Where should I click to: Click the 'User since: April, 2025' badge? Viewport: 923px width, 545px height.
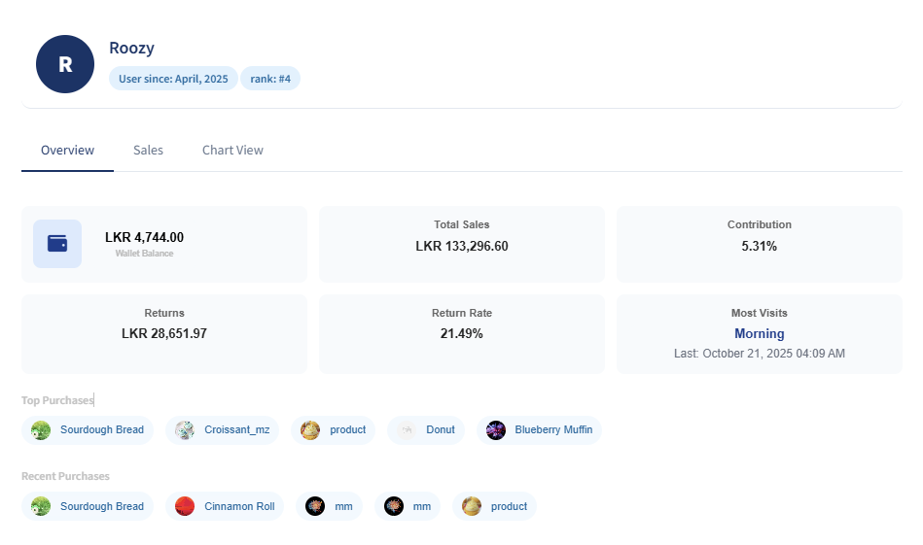[x=173, y=79]
